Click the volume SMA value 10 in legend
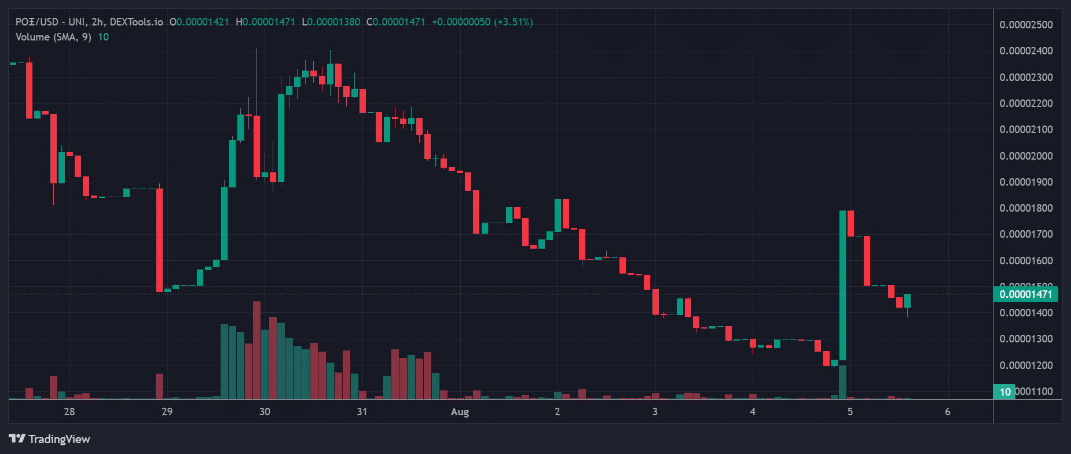The image size is (1071, 454). 103,37
